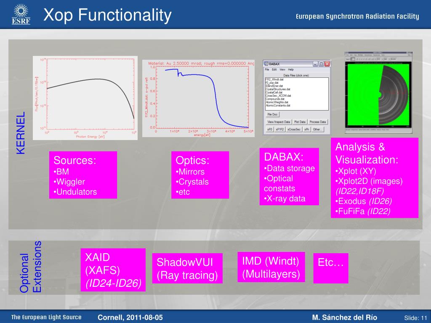Click the Au mirror reflectivity plot
431x323 pixels.
click(x=198, y=98)
